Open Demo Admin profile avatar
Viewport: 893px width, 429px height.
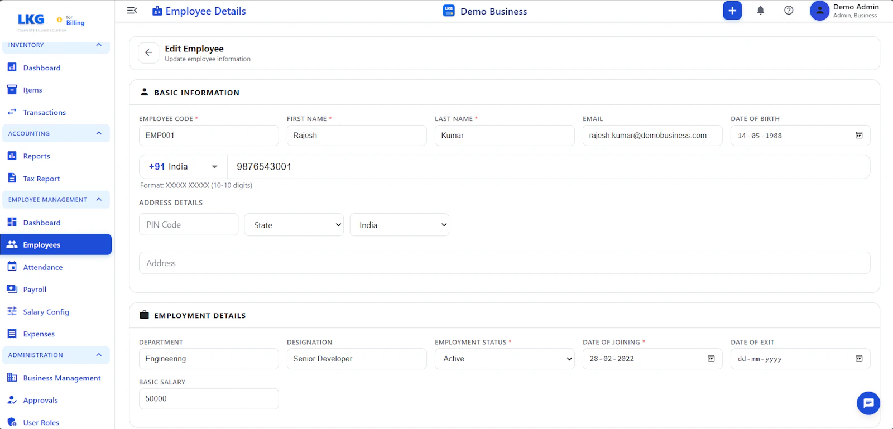point(819,11)
